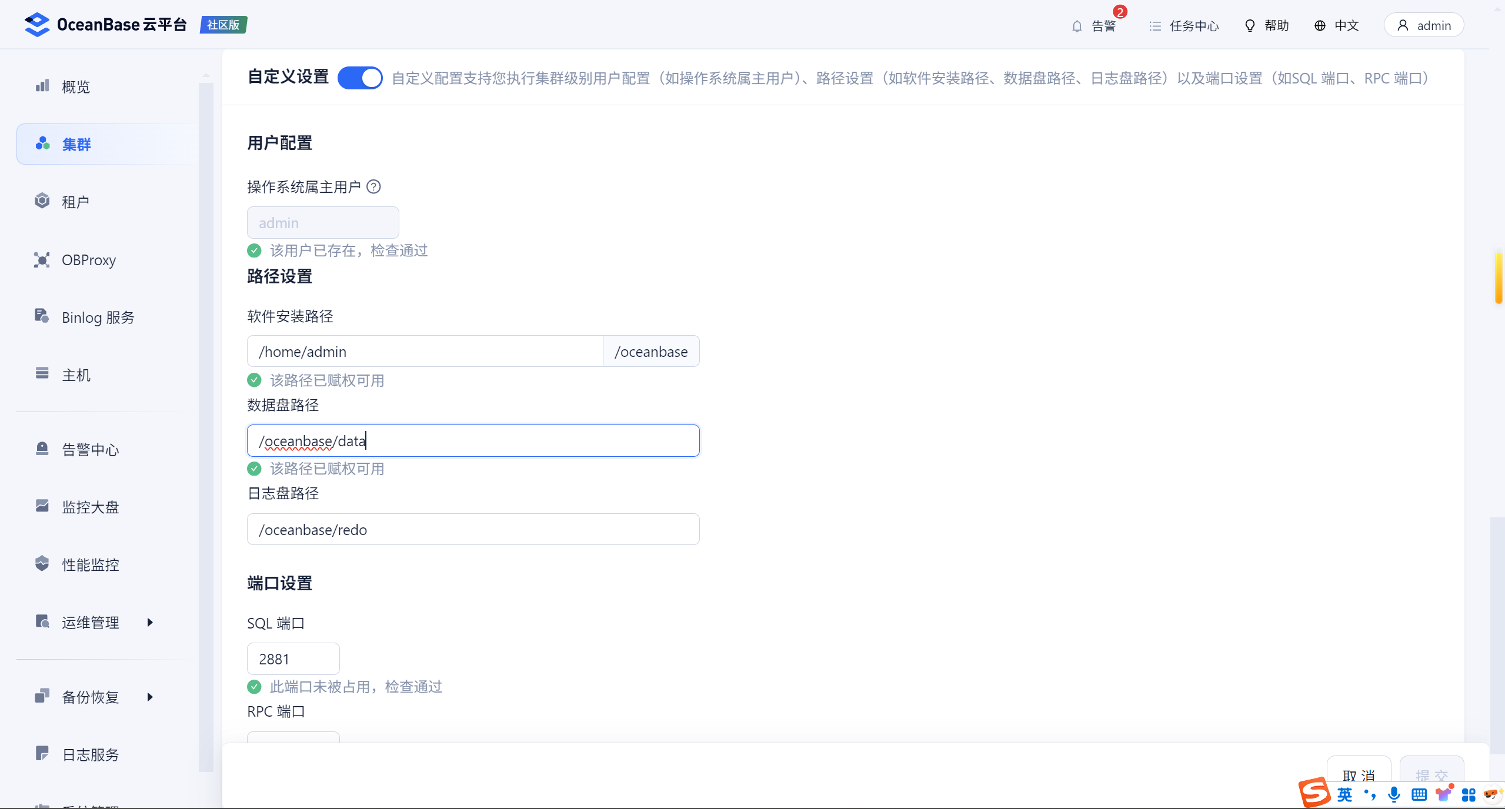The width and height of the screenshot is (1505, 809).
Task: Expand the 运维管理 submenu arrow
Action: click(x=150, y=622)
